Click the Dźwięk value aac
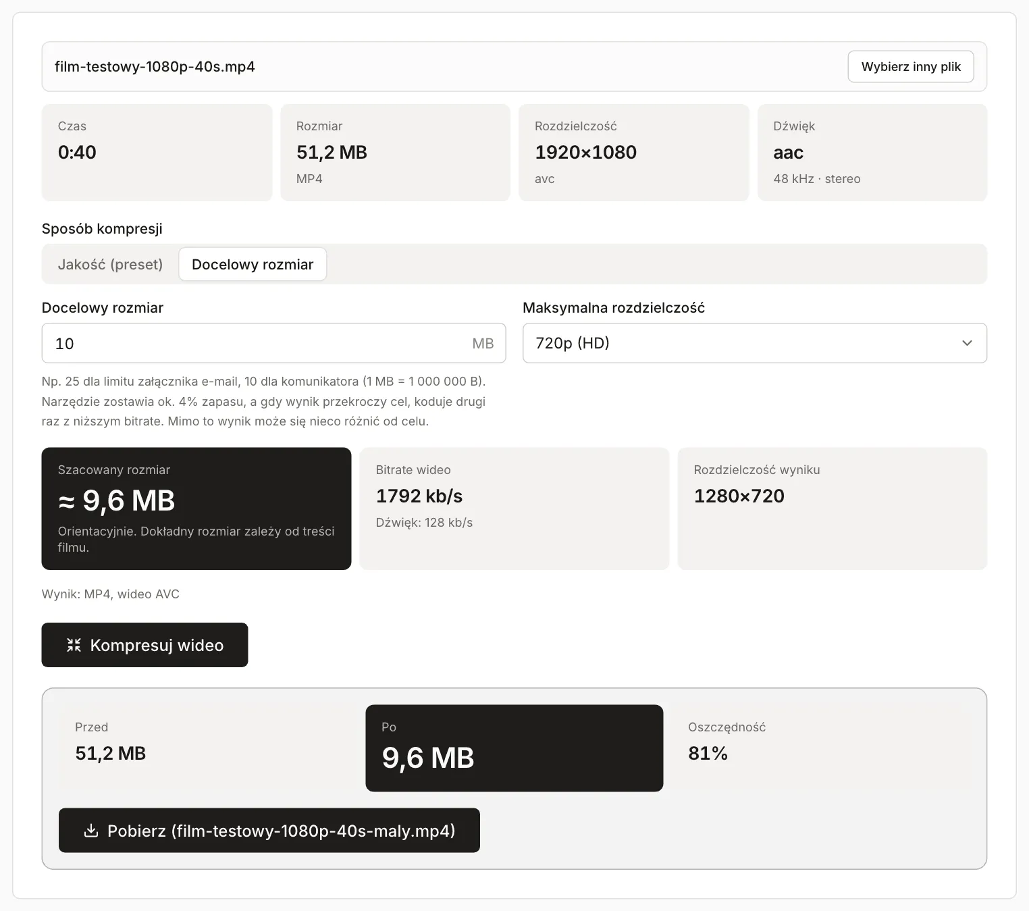 pos(788,153)
